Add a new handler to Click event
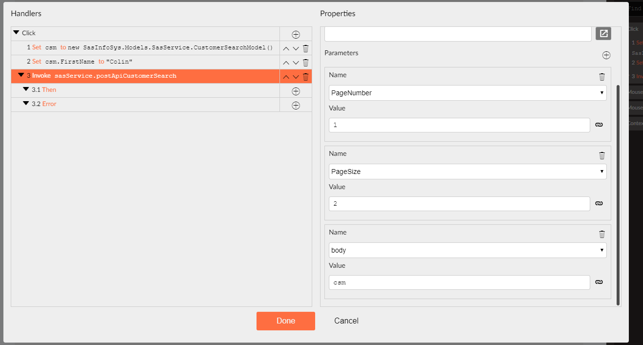643x345 pixels. [x=296, y=34]
